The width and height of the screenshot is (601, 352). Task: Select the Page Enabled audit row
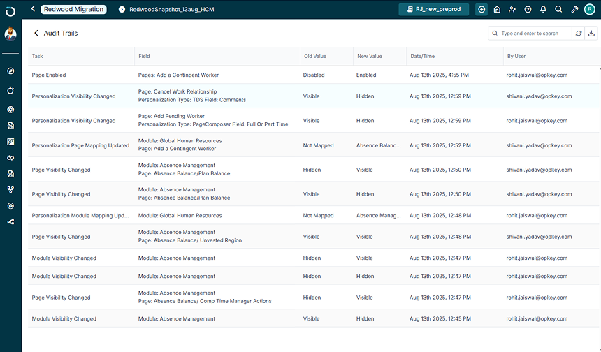click(49, 75)
